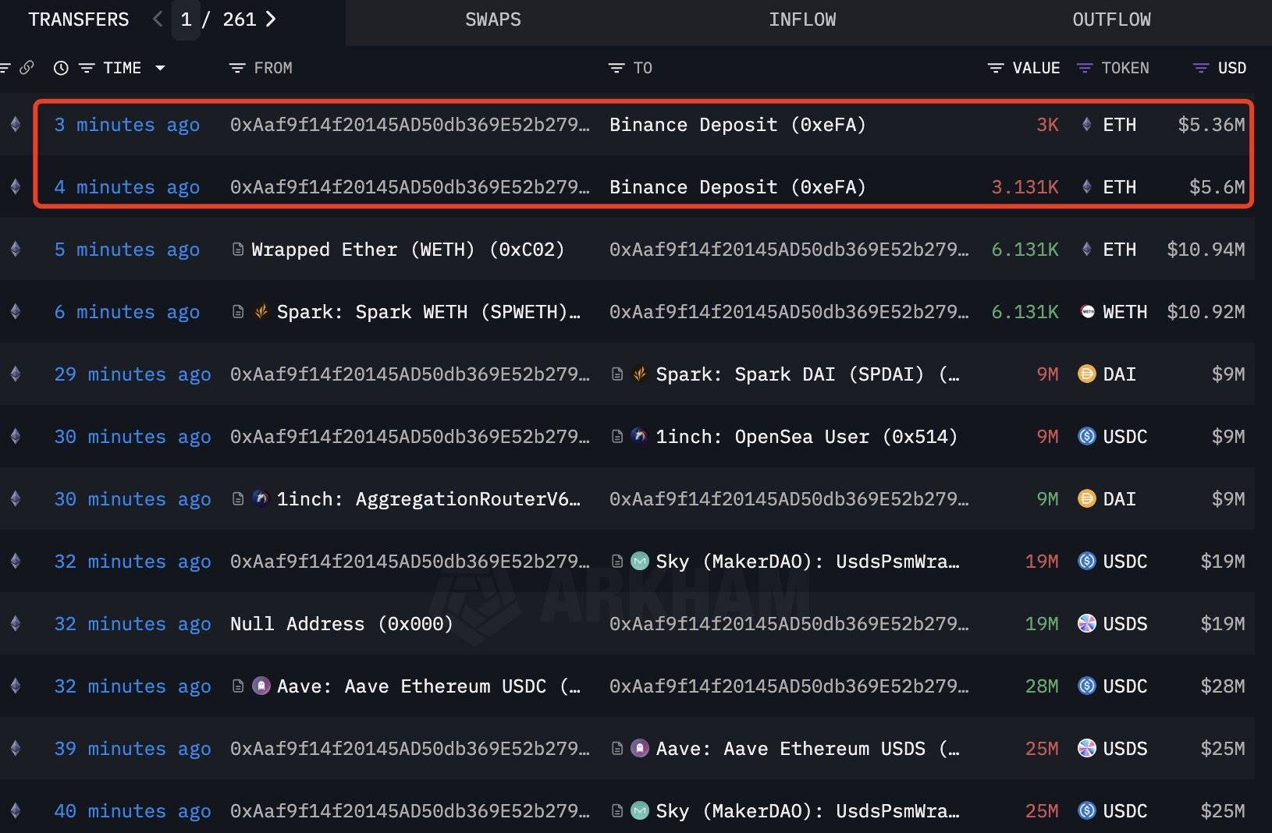Click the 1inch icon on the AggregationRouterV6 row
1272x833 pixels.
[x=261, y=499]
